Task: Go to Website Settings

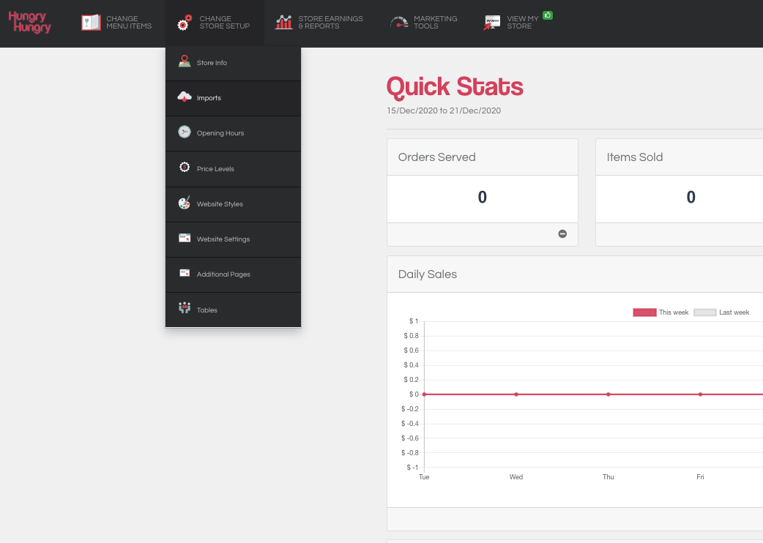Action: click(x=233, y=239)
